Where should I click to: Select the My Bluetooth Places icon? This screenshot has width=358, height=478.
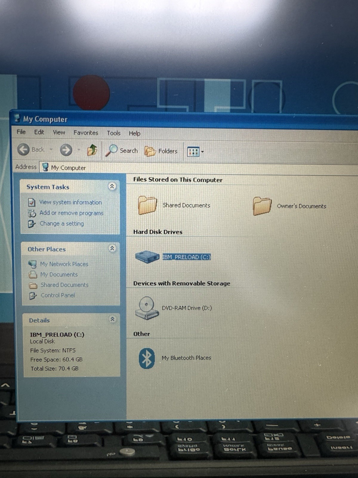tap(147, 358)
